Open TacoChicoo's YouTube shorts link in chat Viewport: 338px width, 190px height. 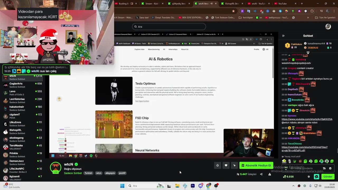tap(304, 149)
